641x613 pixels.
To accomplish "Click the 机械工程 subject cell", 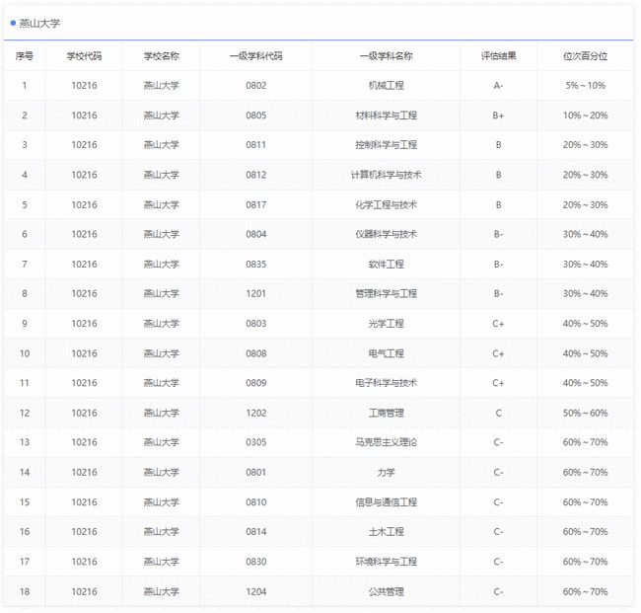I will [x=387, y=85].
